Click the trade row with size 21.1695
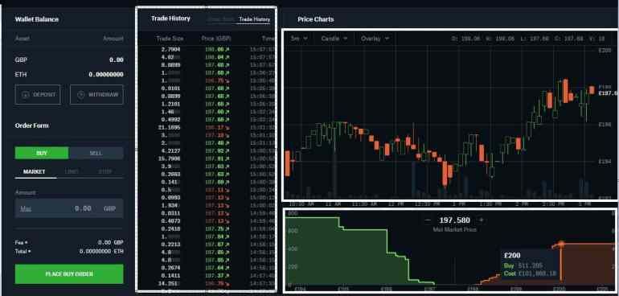This screenshot has height=296, width=619. pyautogui.click(x=206, y=128)
